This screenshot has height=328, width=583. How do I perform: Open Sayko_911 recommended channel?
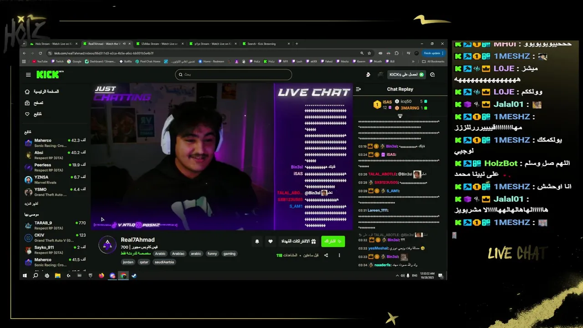pos(55,250)
